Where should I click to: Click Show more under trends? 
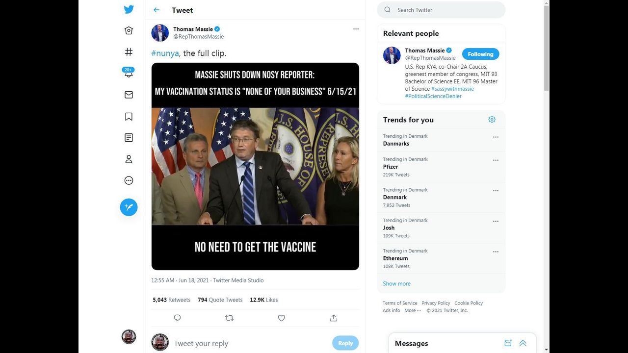(396, 283)
